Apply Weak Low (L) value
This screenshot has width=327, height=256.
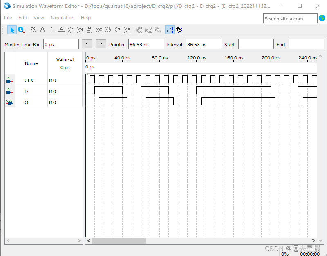[71, 30]
